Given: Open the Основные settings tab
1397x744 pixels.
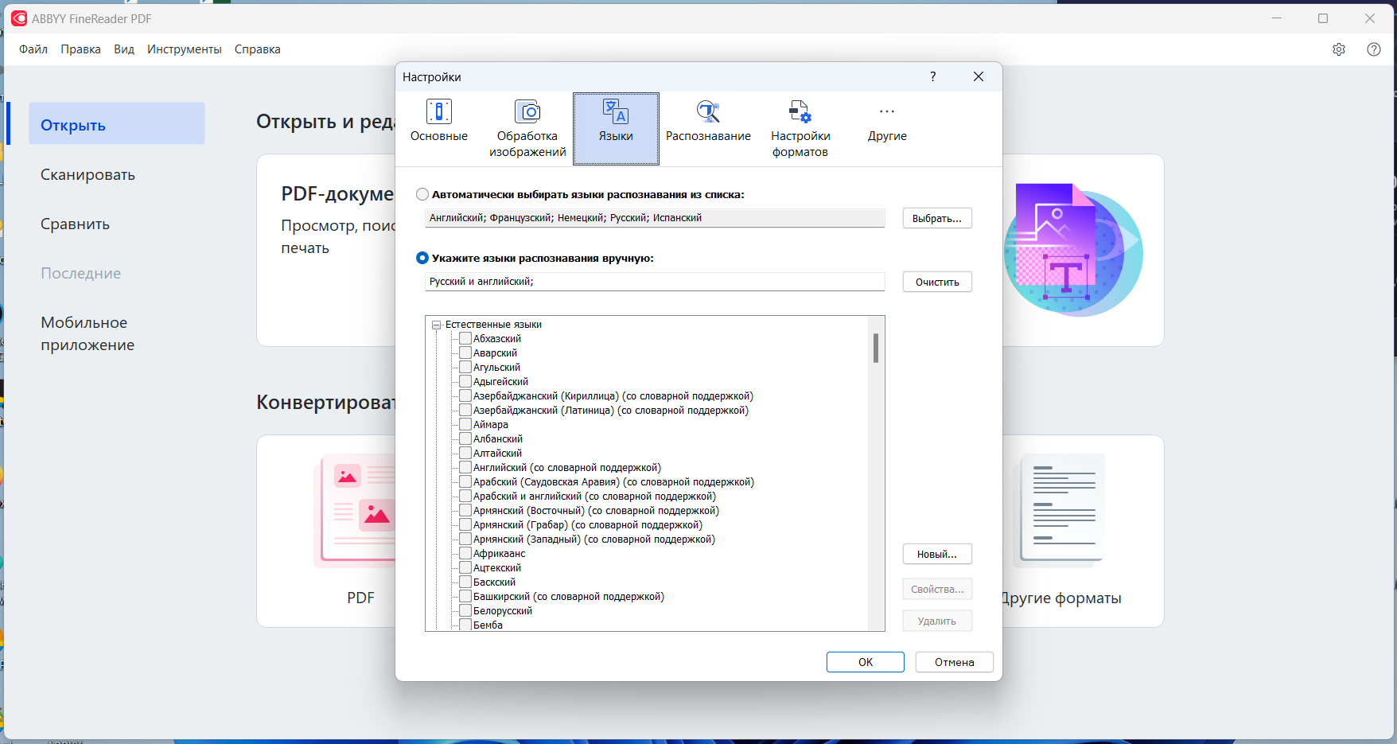Looking at the screenshot, I should pos(439,128).
